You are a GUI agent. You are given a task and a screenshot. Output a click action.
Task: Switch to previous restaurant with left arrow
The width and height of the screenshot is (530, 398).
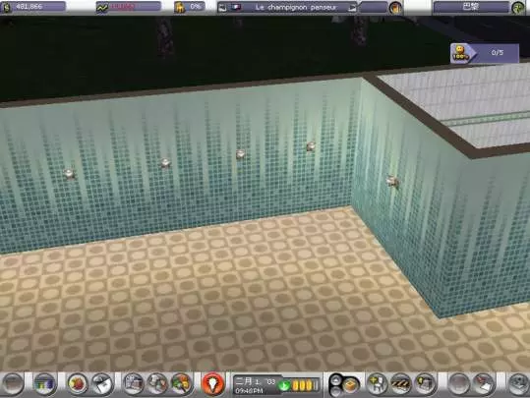[x=222, y=8]
